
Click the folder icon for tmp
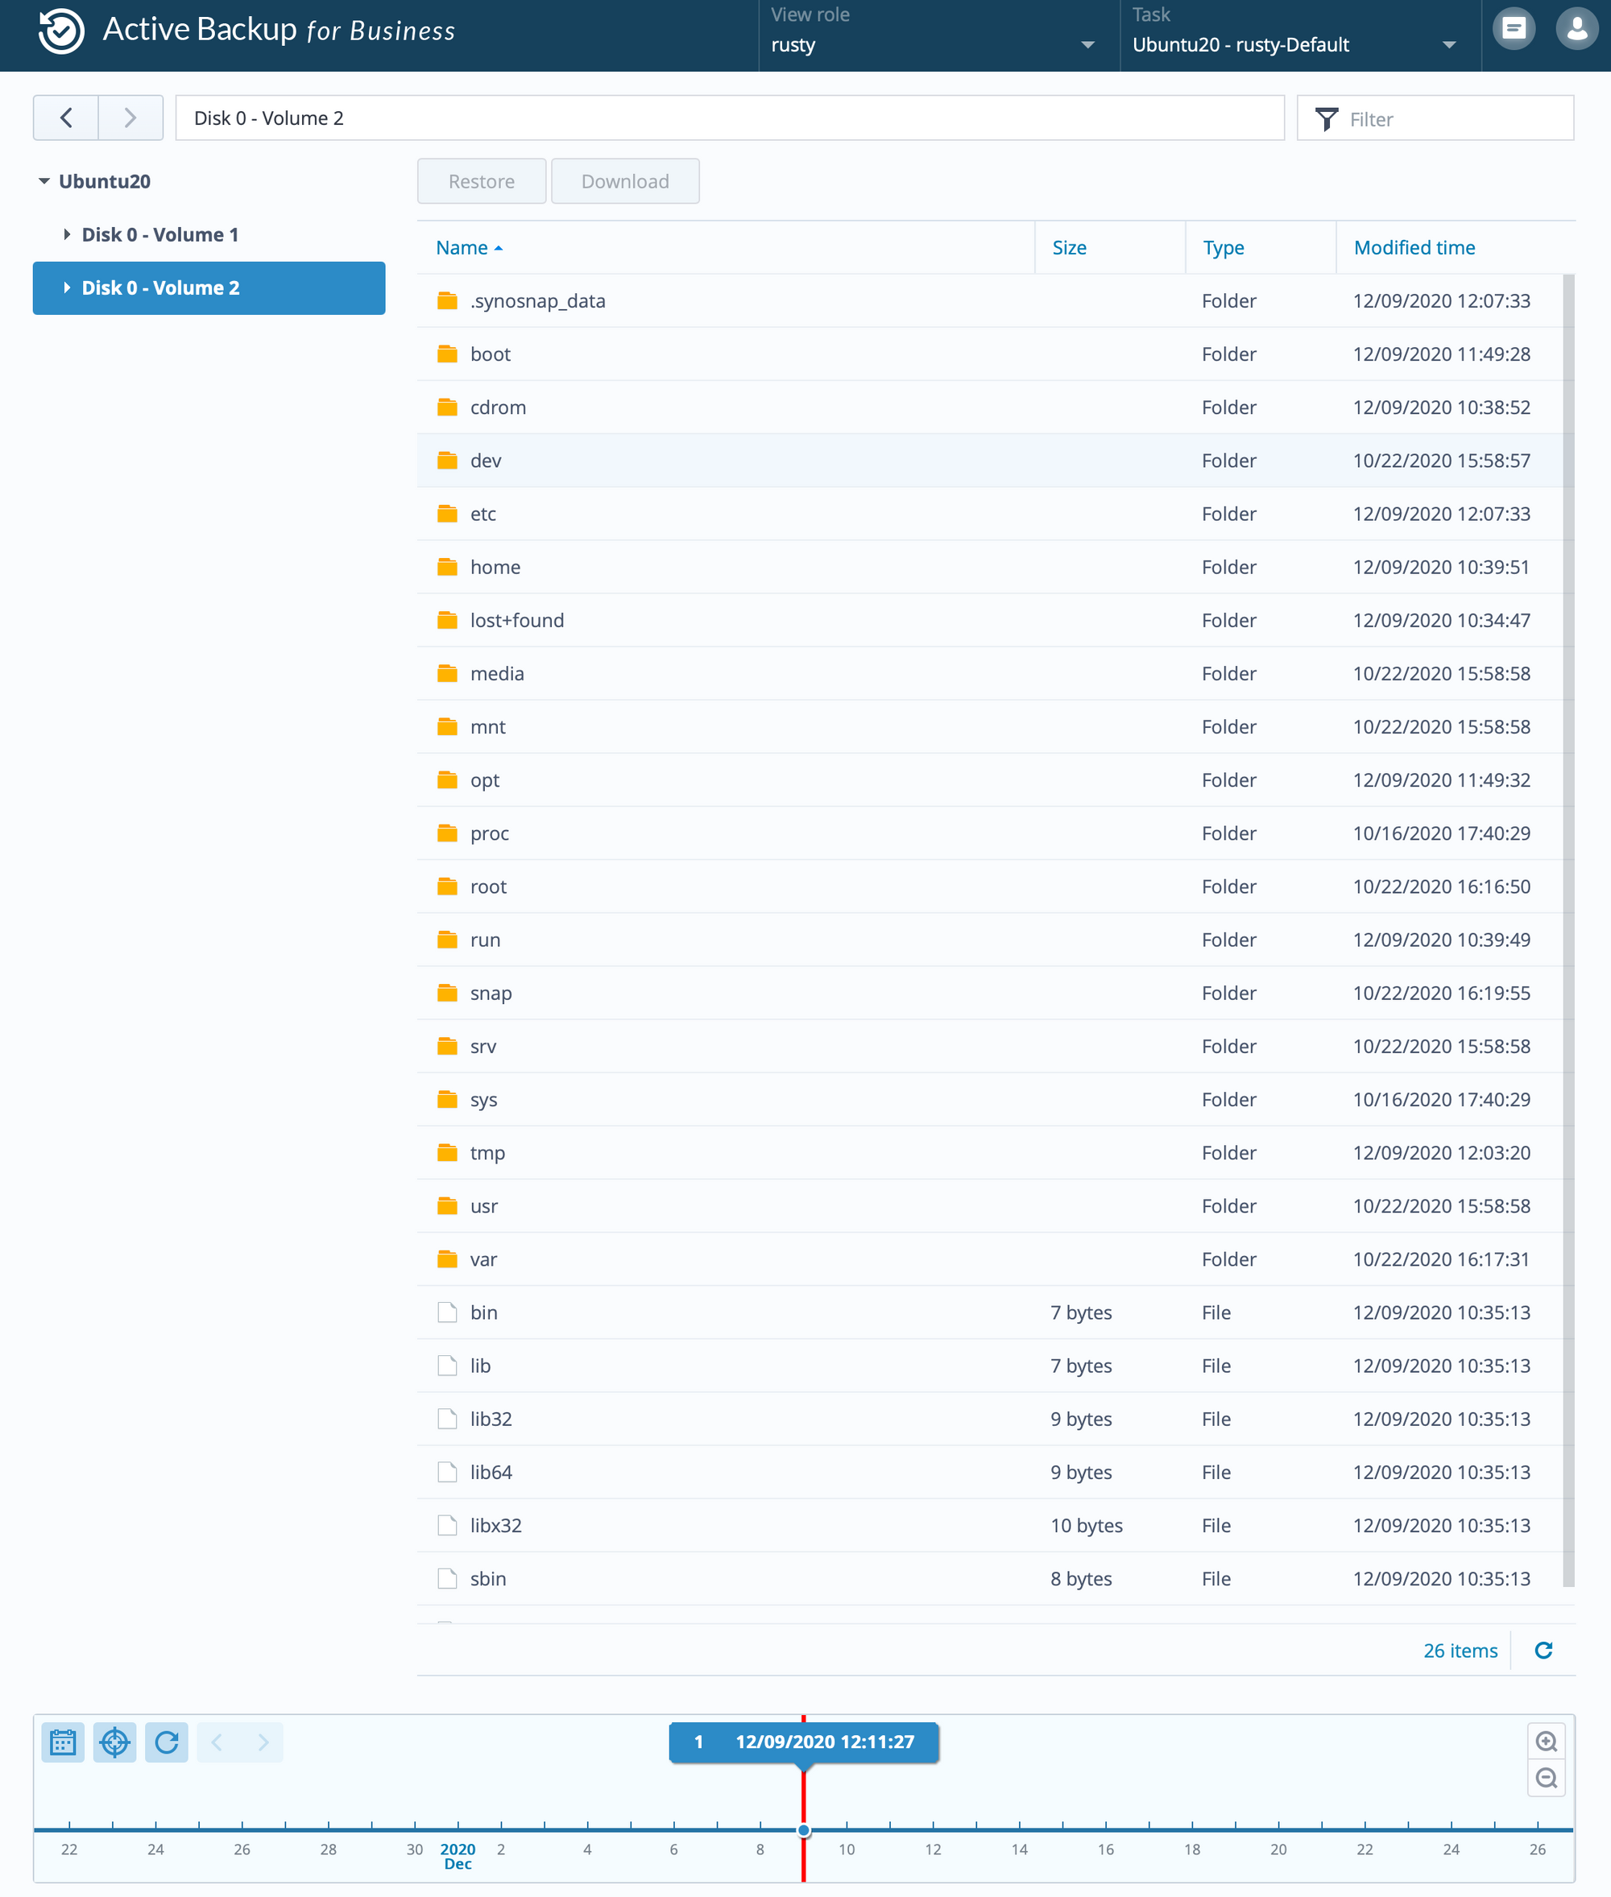(x=448, y=1153)
